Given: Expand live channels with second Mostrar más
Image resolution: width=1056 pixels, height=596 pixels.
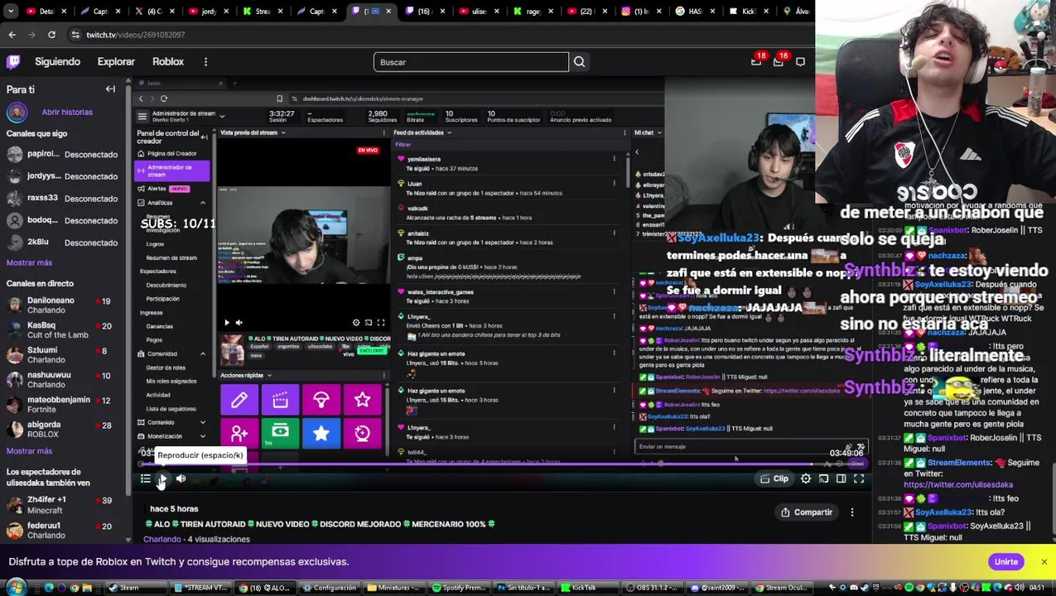Looking at the screenshot, I should pyautogui.click(x=29, y=451).
